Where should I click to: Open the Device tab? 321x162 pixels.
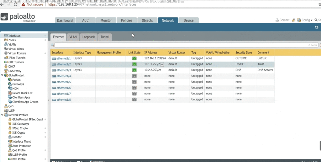point(188,20)
